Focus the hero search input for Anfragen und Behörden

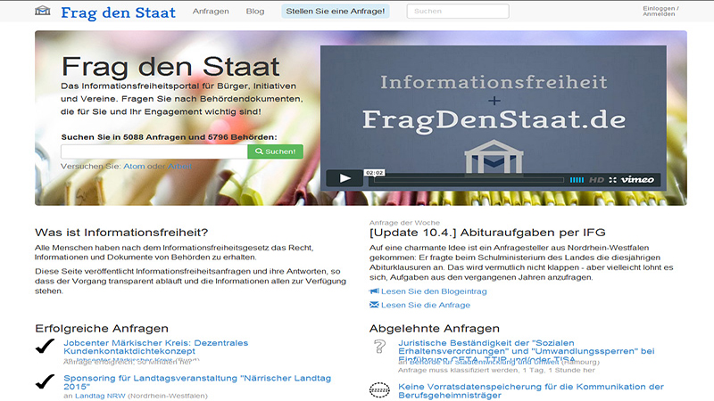[x=154, y=151]
